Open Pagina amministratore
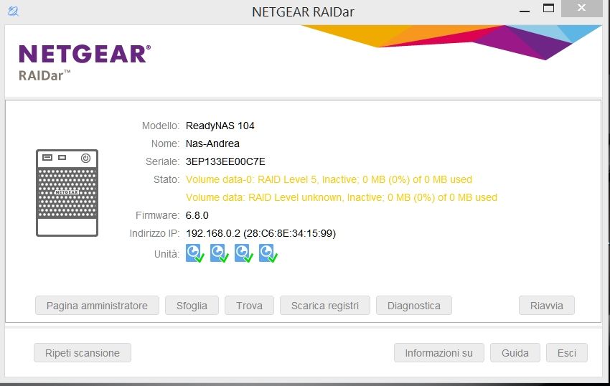This screenshot has width=610, height=386. pos(97,306)
